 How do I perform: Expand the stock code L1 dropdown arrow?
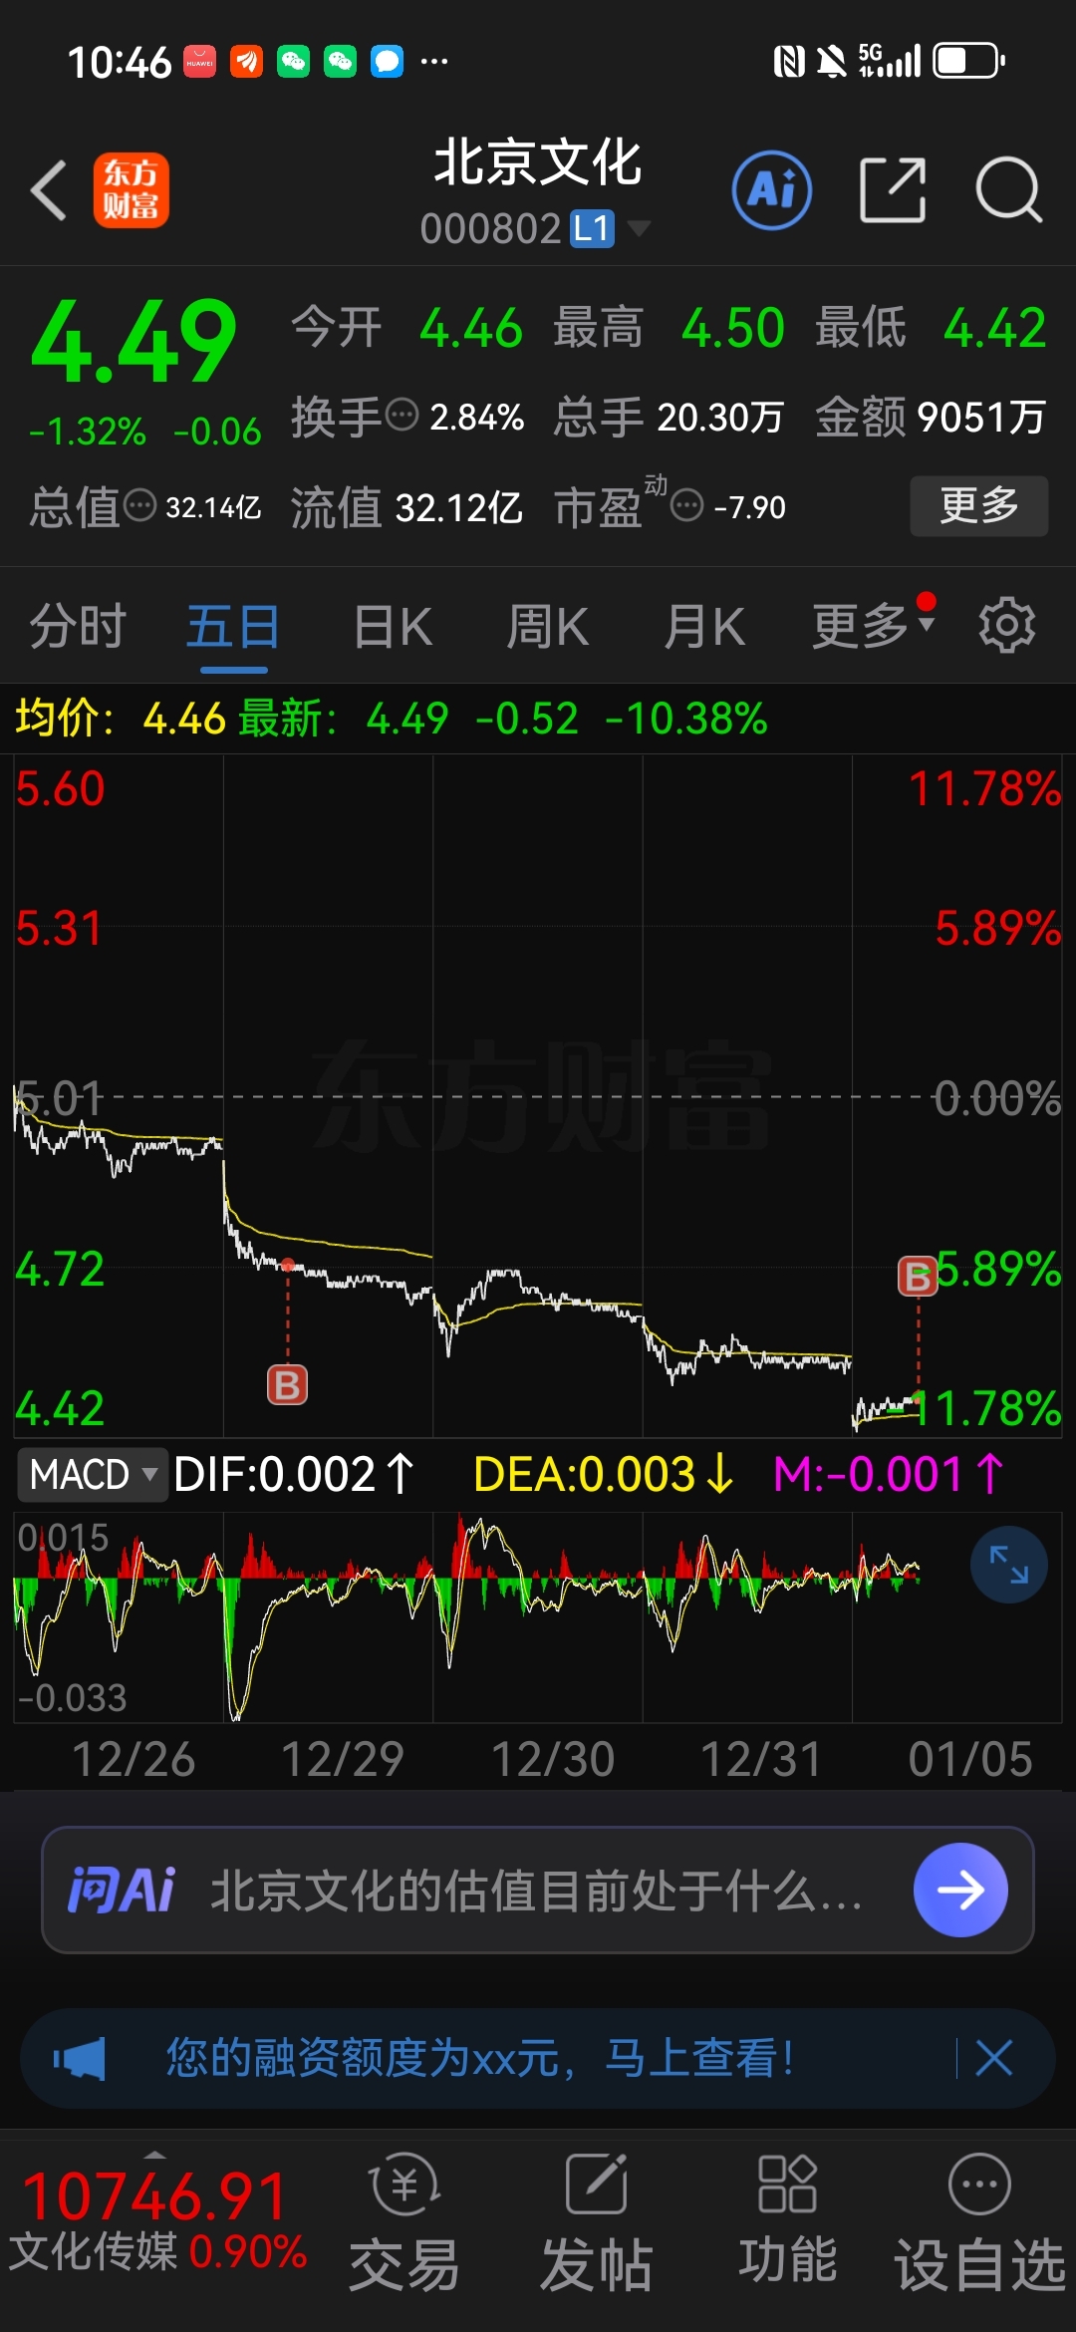point(639,228)
